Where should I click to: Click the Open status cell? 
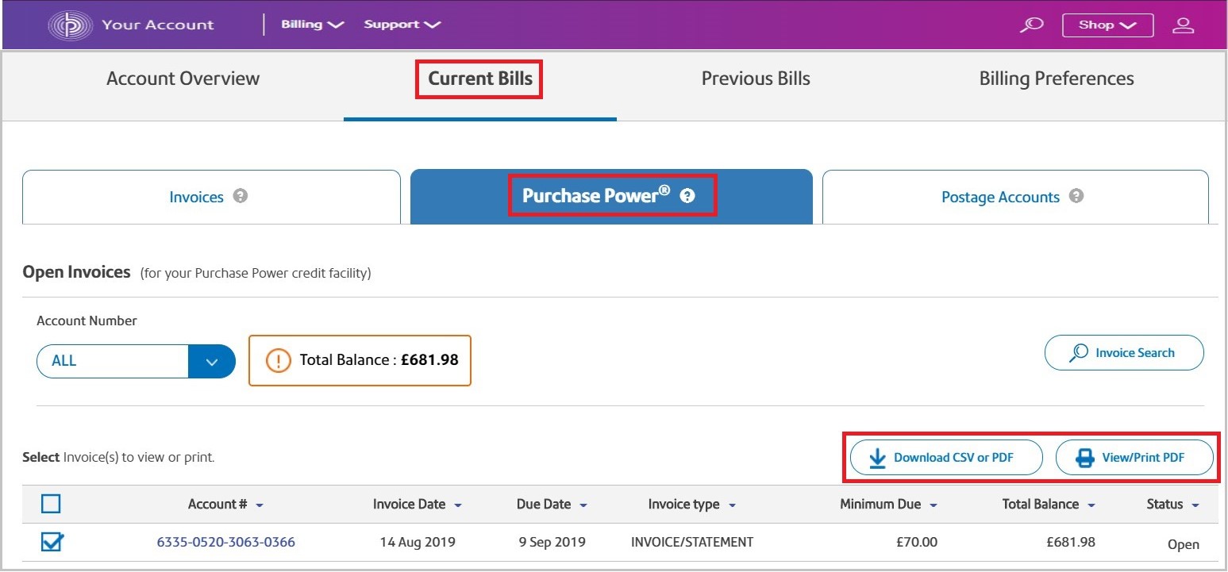[x=1184, y=544]
